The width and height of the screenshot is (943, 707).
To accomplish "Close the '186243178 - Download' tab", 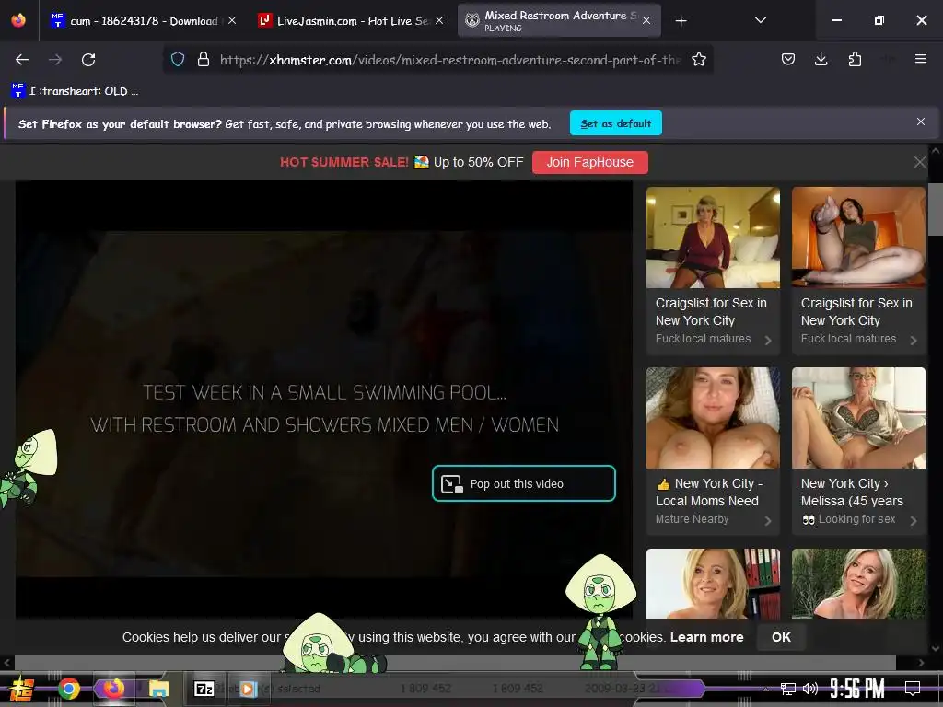I will [x=232, y=20].
